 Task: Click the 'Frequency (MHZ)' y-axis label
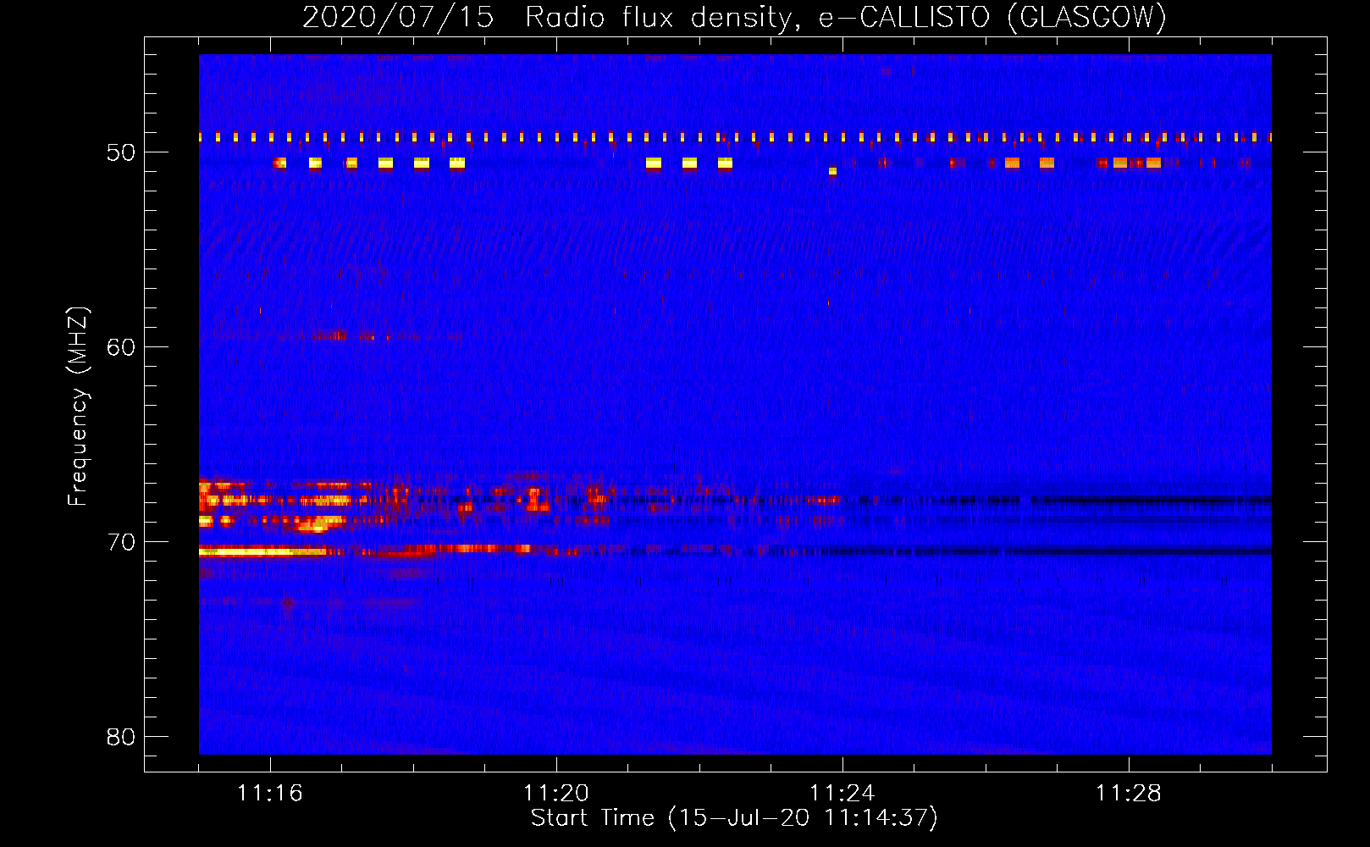(78, 407)
